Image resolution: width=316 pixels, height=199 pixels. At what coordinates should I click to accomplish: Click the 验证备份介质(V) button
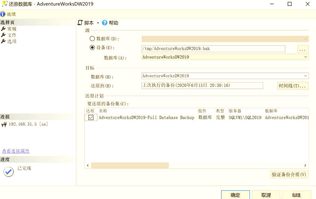289,174
